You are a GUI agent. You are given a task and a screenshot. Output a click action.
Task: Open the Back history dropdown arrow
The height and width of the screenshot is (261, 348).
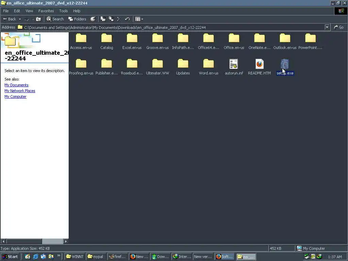(20, 19)
